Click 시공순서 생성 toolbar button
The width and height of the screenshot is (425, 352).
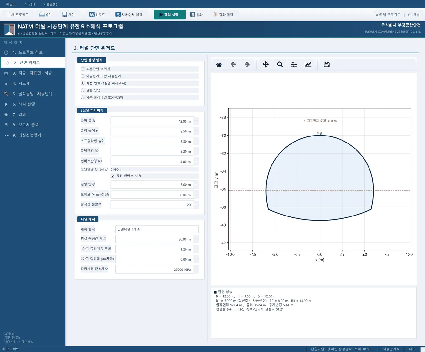click(x=129, y=15)
